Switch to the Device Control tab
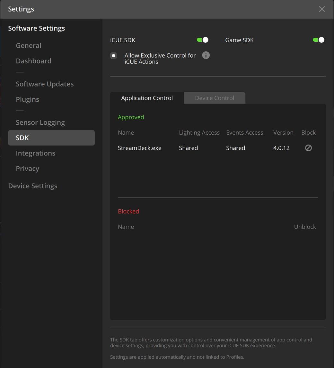 (x=214, y=98)
